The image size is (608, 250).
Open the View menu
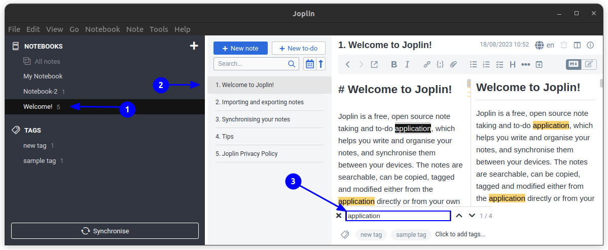(54, 29)
